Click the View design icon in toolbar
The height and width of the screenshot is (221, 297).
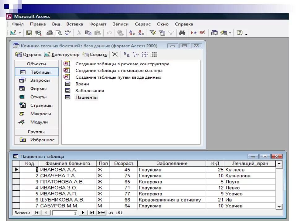click(13, 33)
